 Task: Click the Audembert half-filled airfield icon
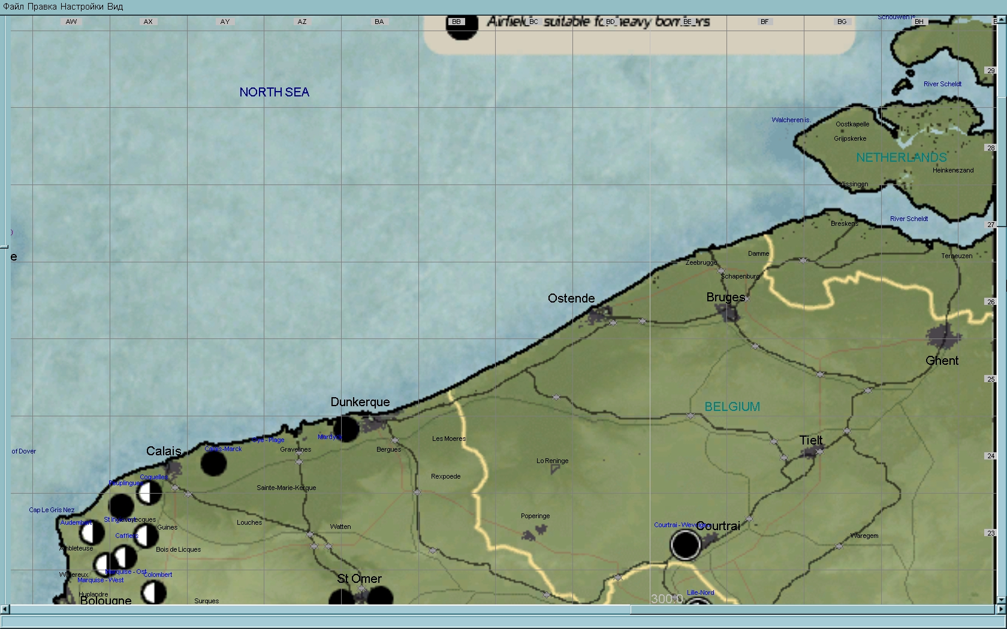92,533
